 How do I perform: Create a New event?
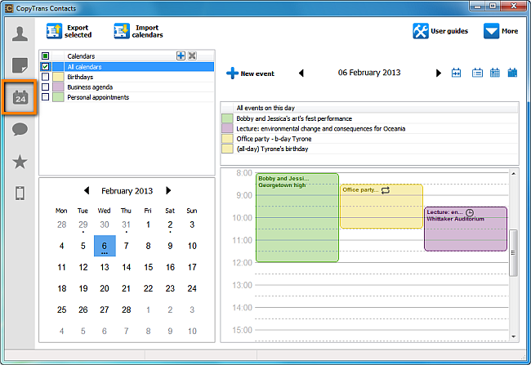[x=250, y=73]
